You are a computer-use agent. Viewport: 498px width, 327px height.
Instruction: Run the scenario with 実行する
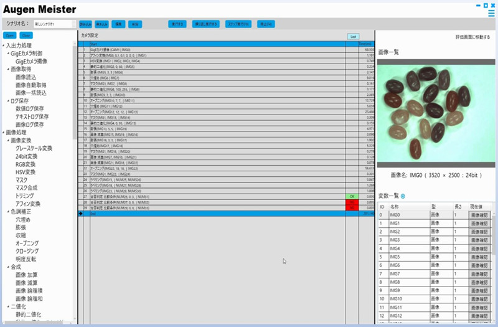177,24
